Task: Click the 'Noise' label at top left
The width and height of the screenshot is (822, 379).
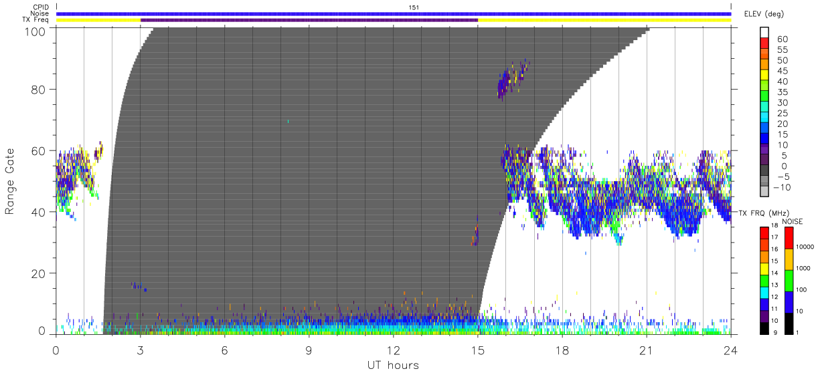Action: click(39, 13)
